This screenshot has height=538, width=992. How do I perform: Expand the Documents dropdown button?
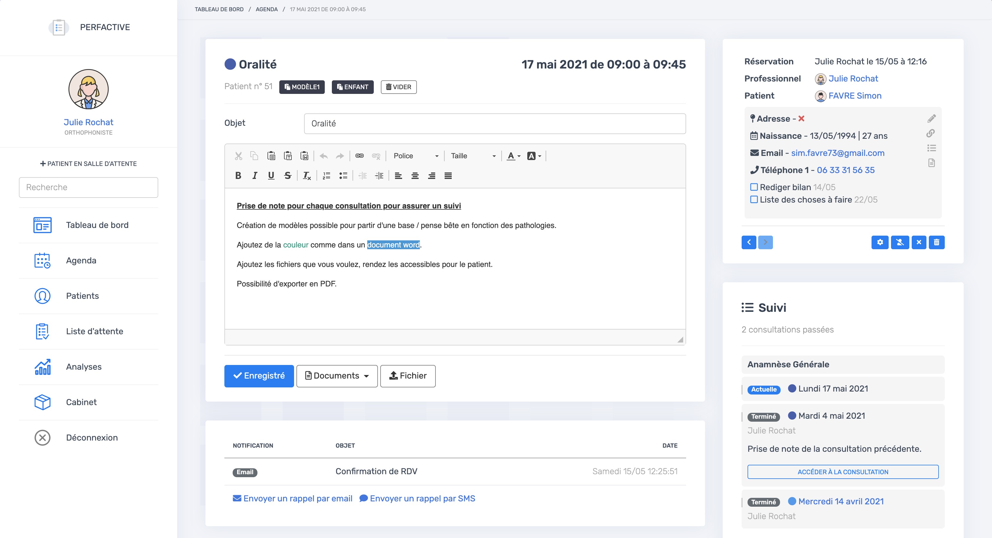(x=337, y=376)
